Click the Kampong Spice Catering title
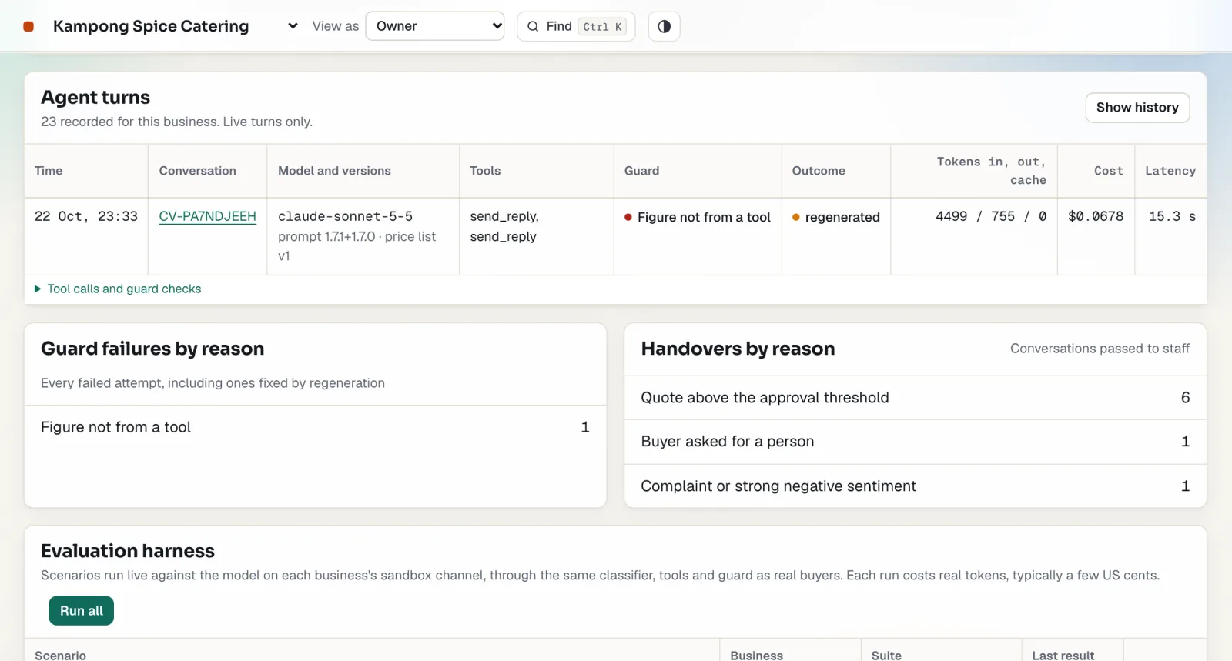The height and width of the screenshot is (661, 1232). click(151, 26)
